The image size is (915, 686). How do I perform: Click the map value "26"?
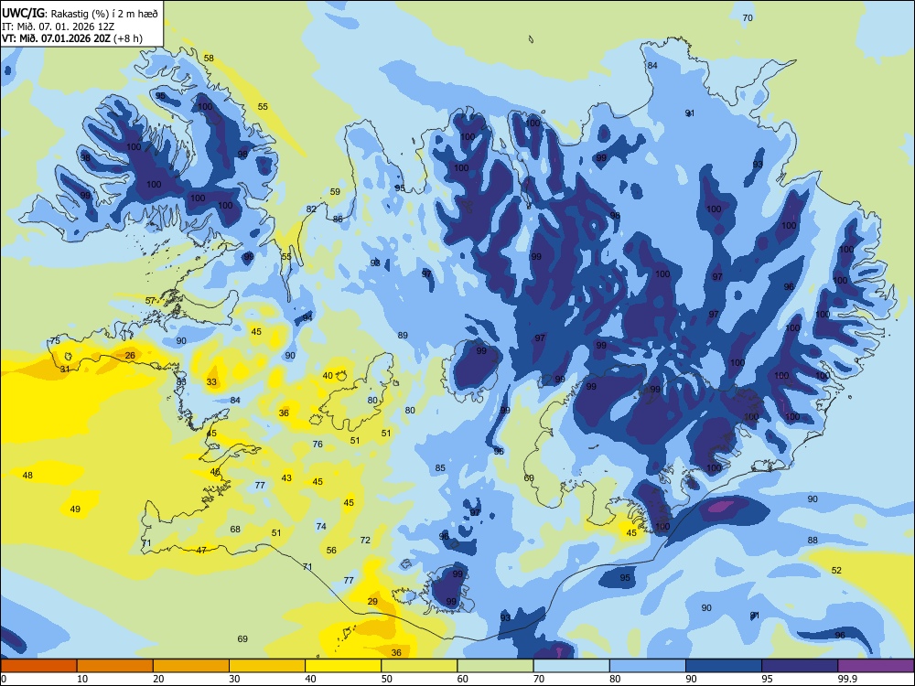coord(130,355)
